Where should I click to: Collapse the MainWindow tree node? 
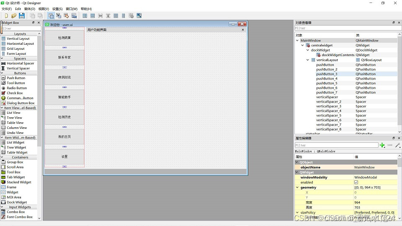(x=297, y=41)
